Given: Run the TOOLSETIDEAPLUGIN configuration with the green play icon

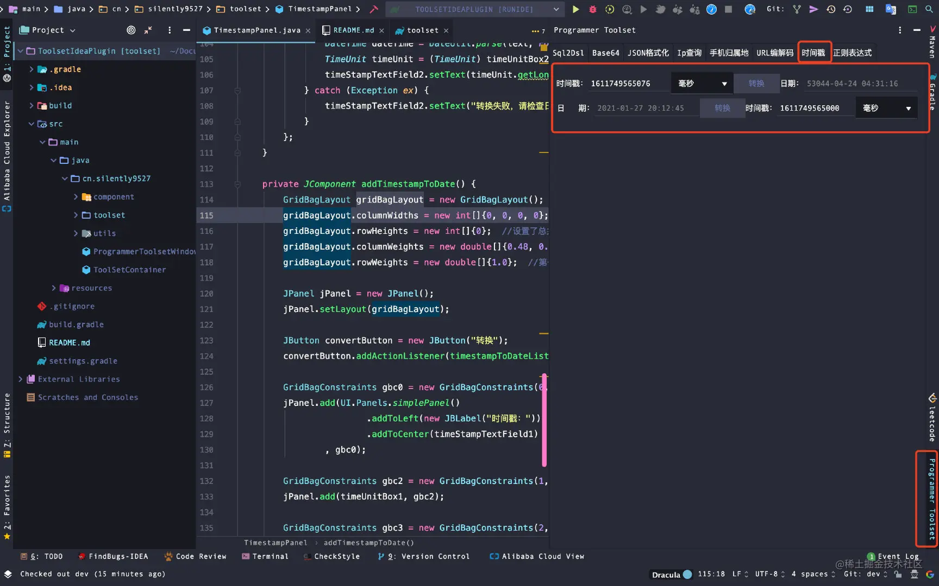Looking at the screenshot, I should pyautogui.click(x=575, y=9).
